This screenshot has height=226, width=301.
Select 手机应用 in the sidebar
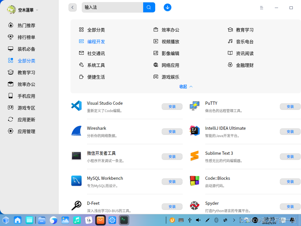[x=21, y=96]
